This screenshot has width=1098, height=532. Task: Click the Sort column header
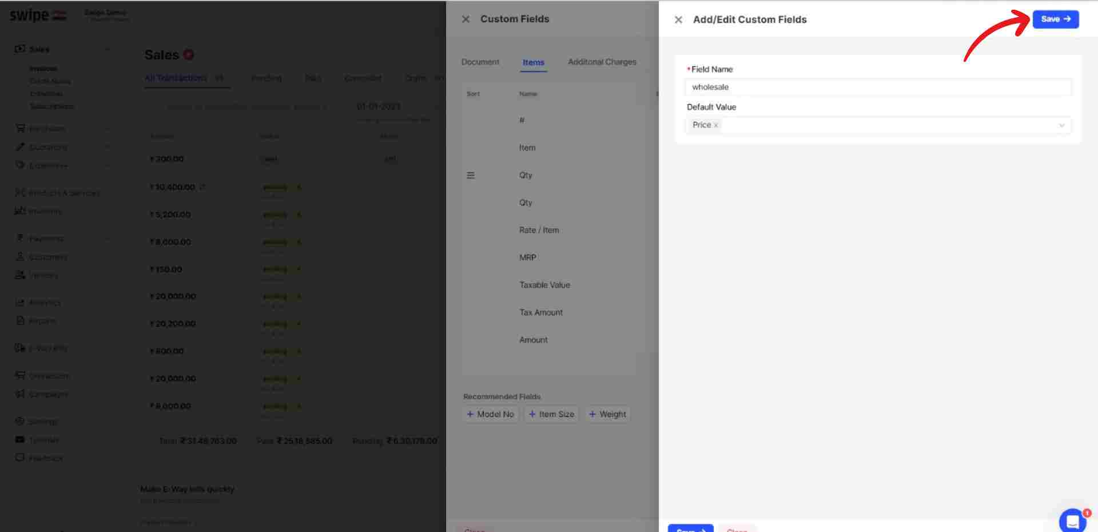473,94
